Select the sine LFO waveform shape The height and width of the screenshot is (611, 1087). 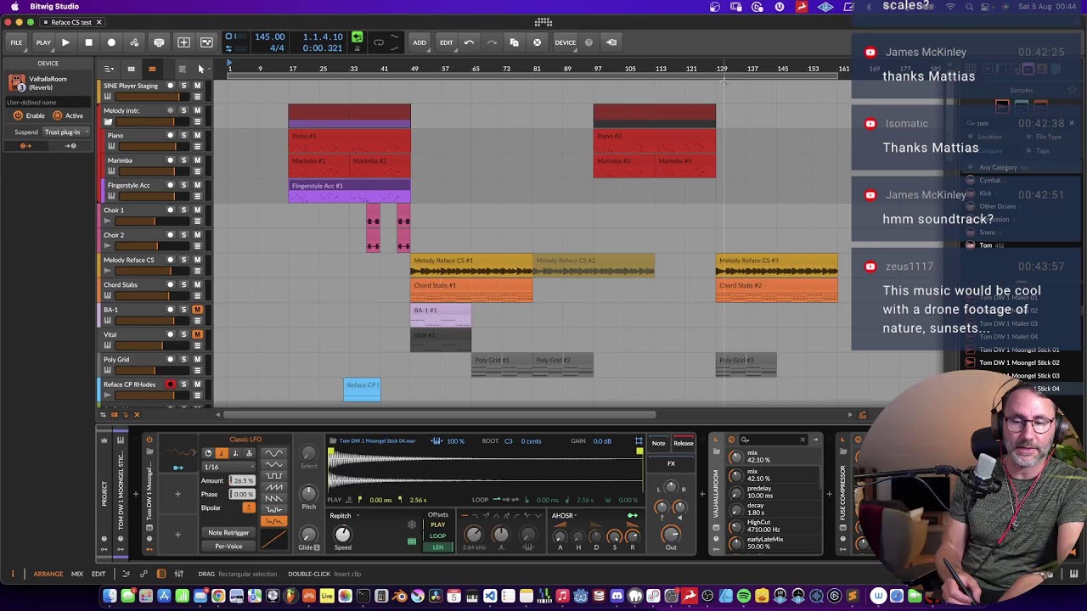tap(273, 452)
